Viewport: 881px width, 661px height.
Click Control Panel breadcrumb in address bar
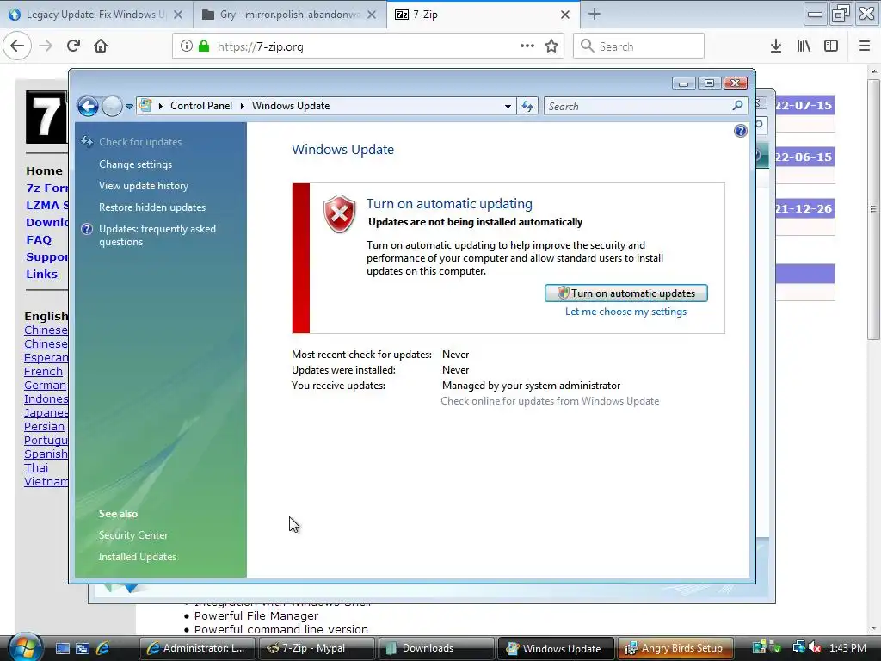tap(201, 106)
